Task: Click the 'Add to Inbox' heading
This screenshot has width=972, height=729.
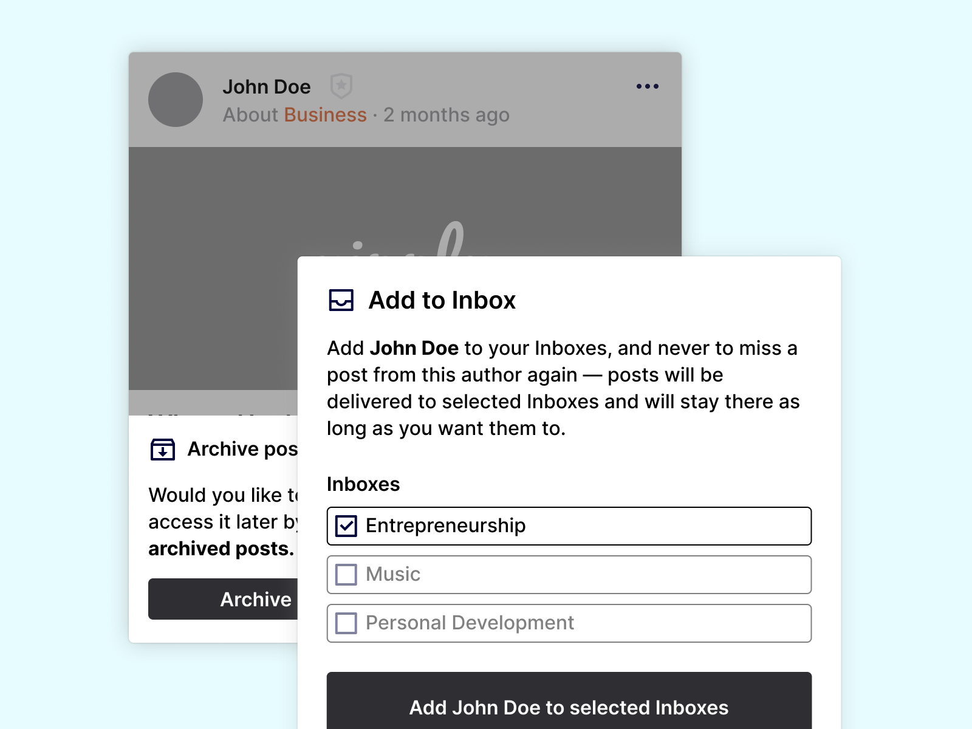Action: coord(442,300)
